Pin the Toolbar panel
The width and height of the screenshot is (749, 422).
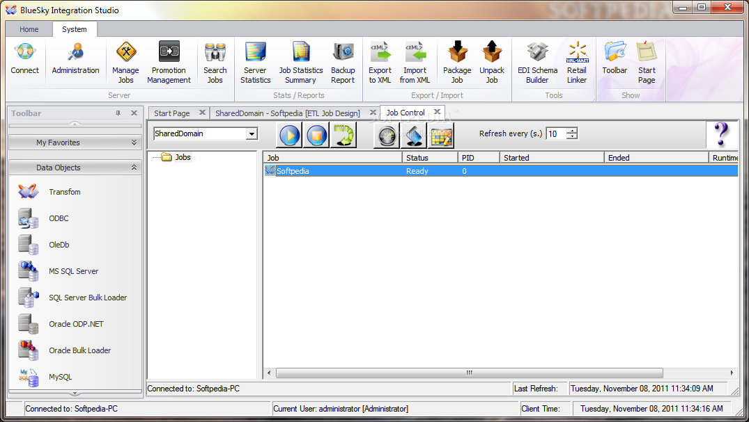(x=118, y=113)
